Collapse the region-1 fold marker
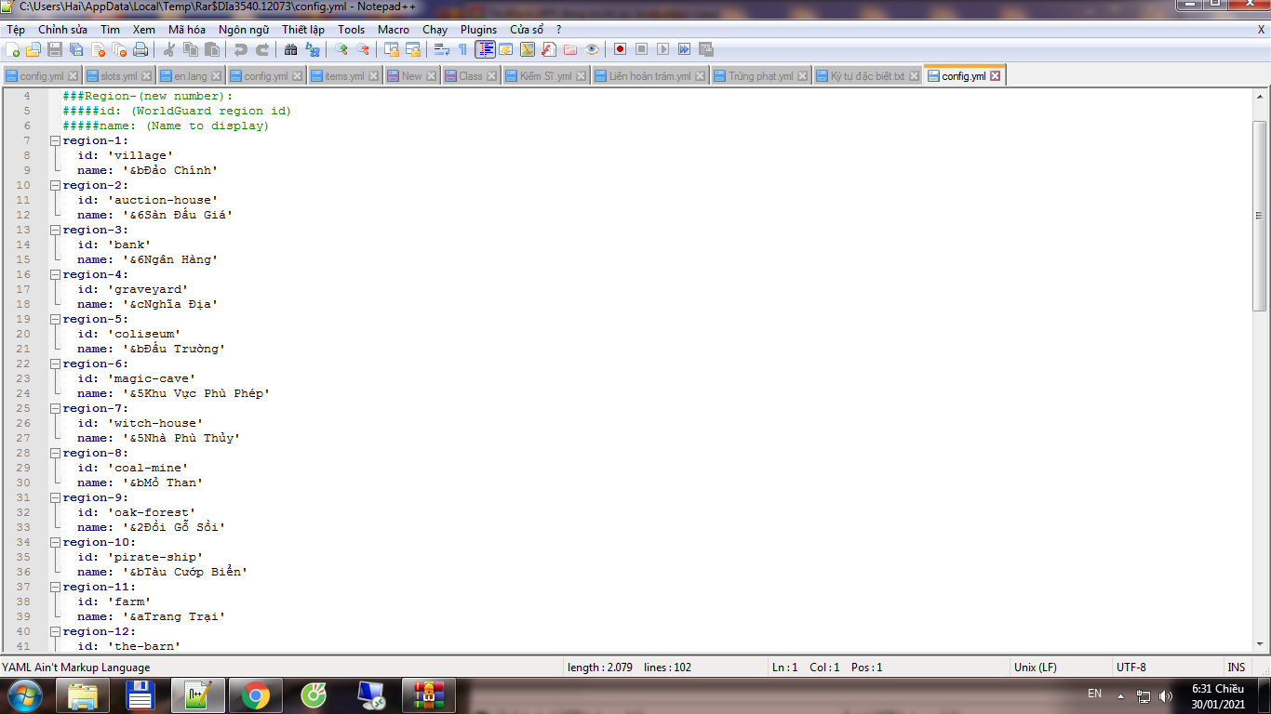Viewport: 1271px width, 714px height. point(55,140)
